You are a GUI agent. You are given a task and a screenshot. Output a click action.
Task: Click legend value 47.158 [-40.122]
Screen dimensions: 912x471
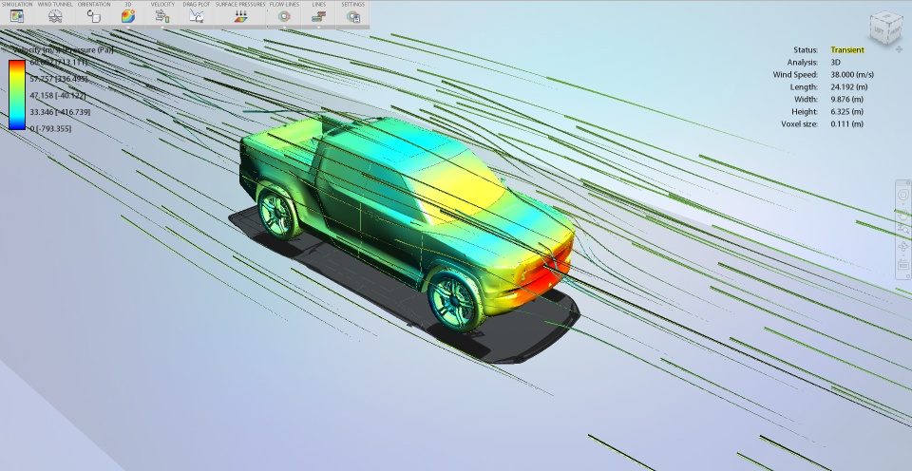(58, 95)
